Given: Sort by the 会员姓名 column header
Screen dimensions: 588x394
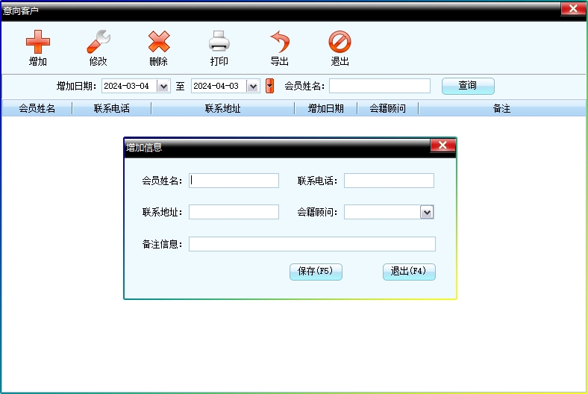Looking at the screenshot, I should point(37,109).
